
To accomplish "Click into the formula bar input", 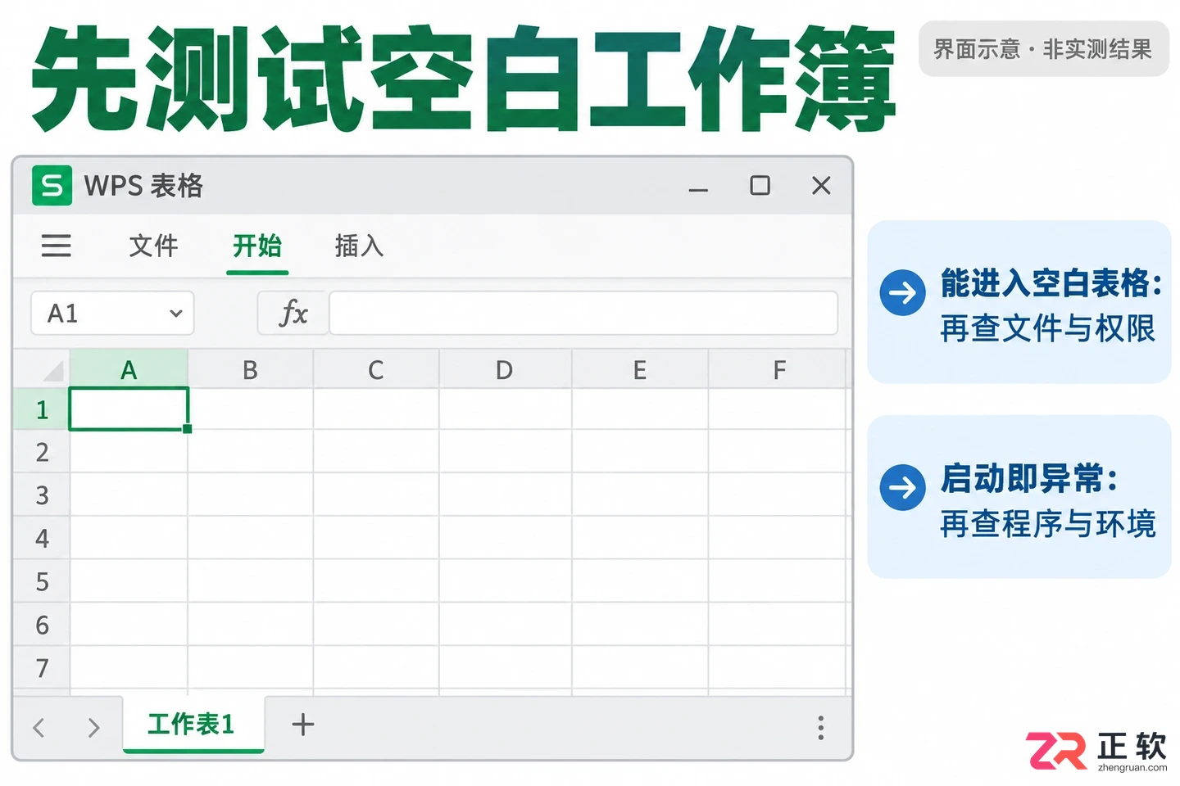I will pos(583,313).
